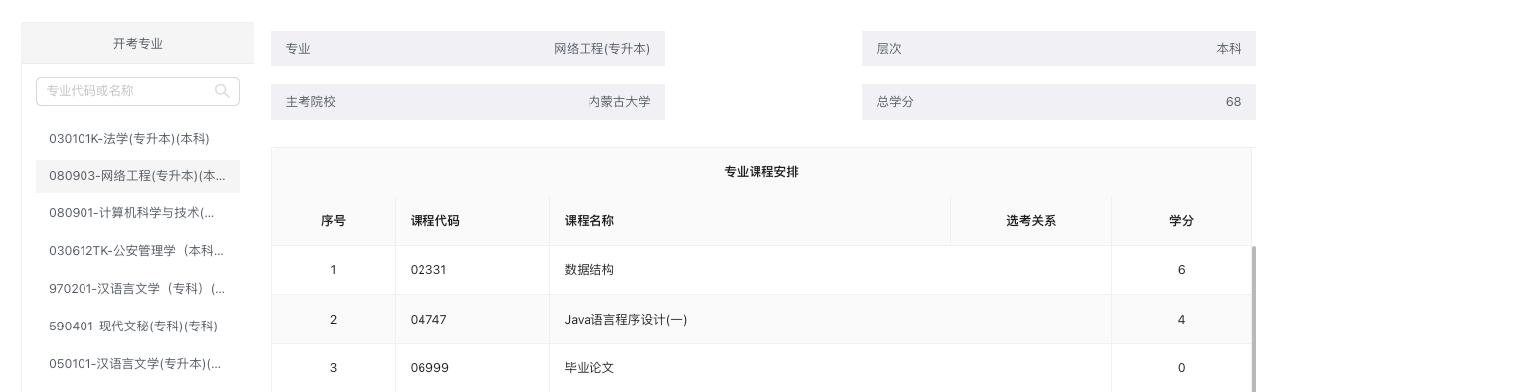Click the 开考专业 panel header
1518x392 pixels.
[x=137, y=44]
